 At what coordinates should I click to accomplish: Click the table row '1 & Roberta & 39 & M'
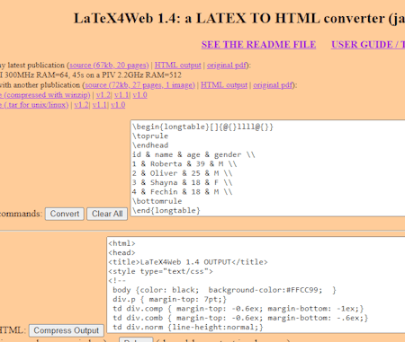(x=184, y=164)
